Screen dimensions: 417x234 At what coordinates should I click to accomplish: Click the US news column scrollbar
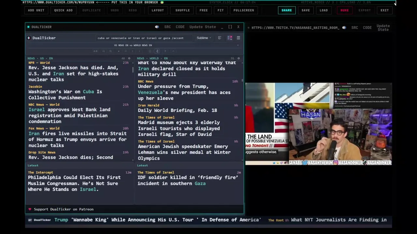(133, 70)
